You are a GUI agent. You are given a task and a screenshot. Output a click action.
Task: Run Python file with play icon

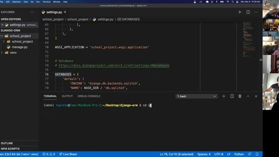[x=240, y=12]
